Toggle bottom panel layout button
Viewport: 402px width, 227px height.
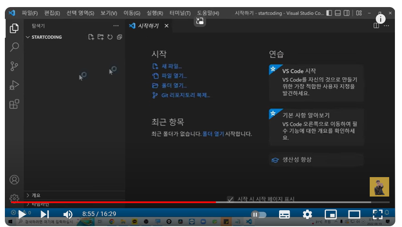click(338, 13)
